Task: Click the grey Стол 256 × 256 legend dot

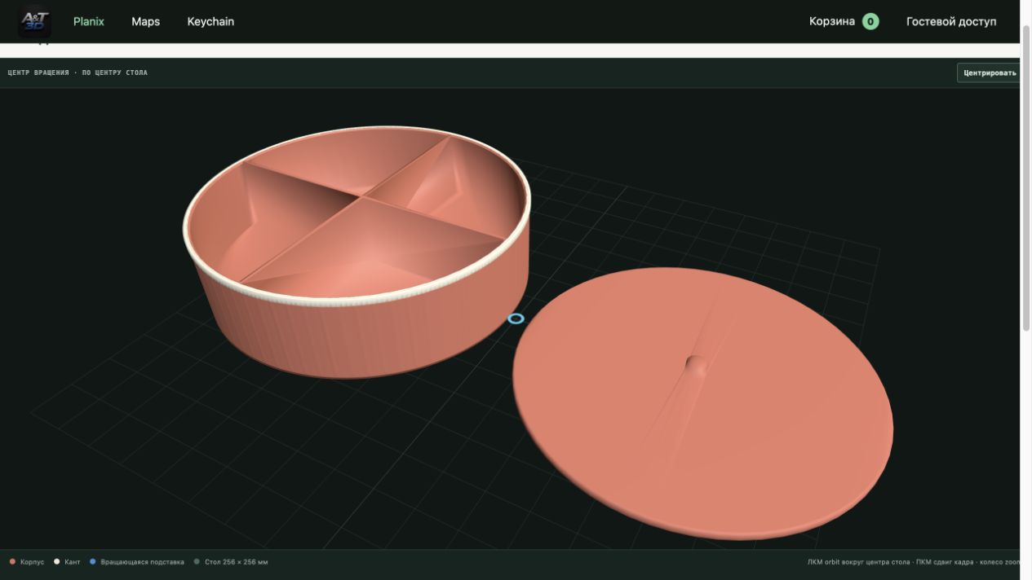Action: [197, 561]
